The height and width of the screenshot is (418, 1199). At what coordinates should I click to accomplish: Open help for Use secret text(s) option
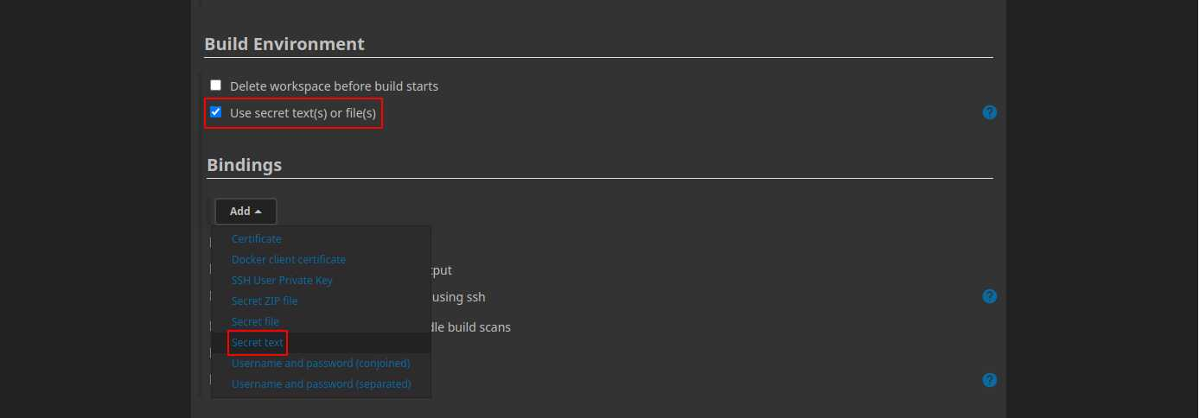click(x=990, y=112)
